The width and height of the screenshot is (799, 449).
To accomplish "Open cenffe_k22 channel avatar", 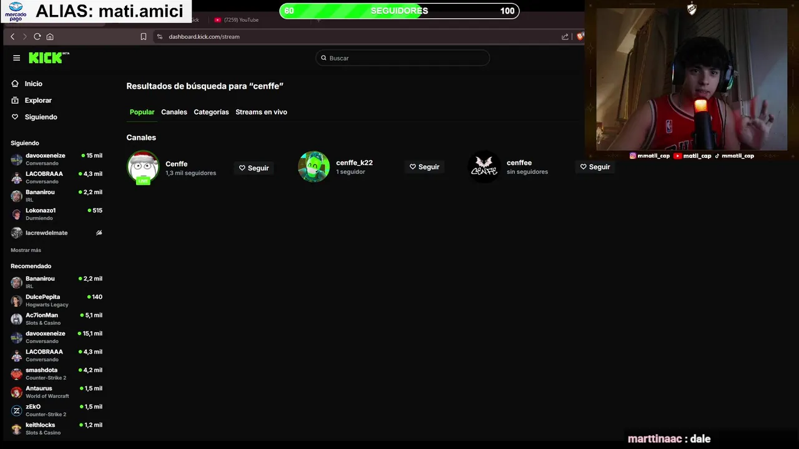I will [x=313, y=167].
